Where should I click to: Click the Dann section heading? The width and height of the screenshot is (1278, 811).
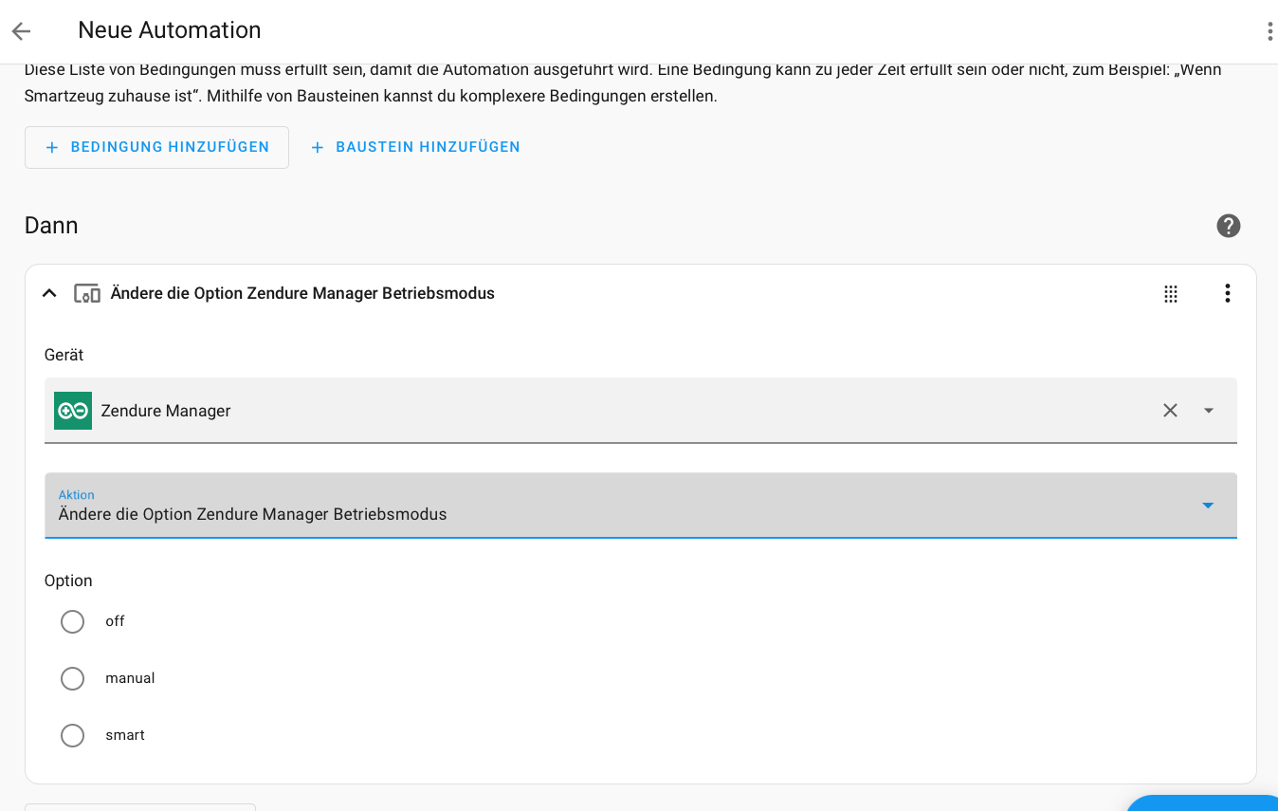tap(51, 226)
